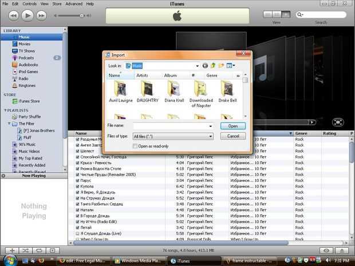The width and height of the screenshot is (355, 266).
Task: Open the Drake Bell folder
Action: [227, 92]
